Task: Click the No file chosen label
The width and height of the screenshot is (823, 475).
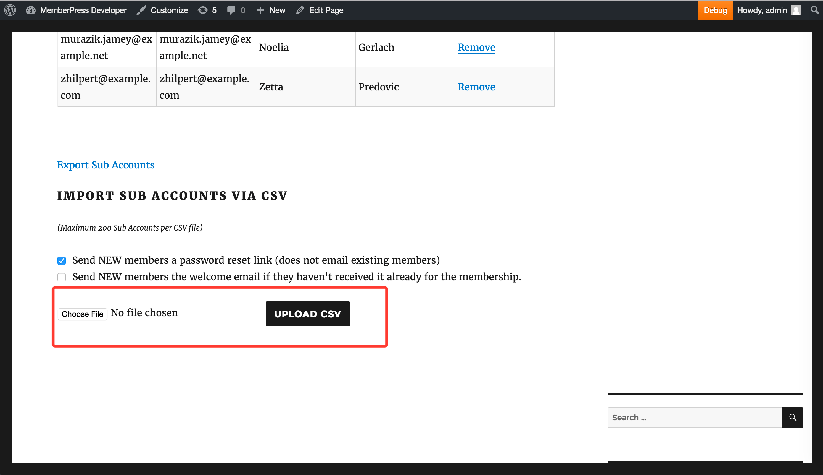Action: pos(144,313)
